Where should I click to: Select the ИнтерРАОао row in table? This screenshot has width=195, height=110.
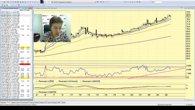[16, 58]
